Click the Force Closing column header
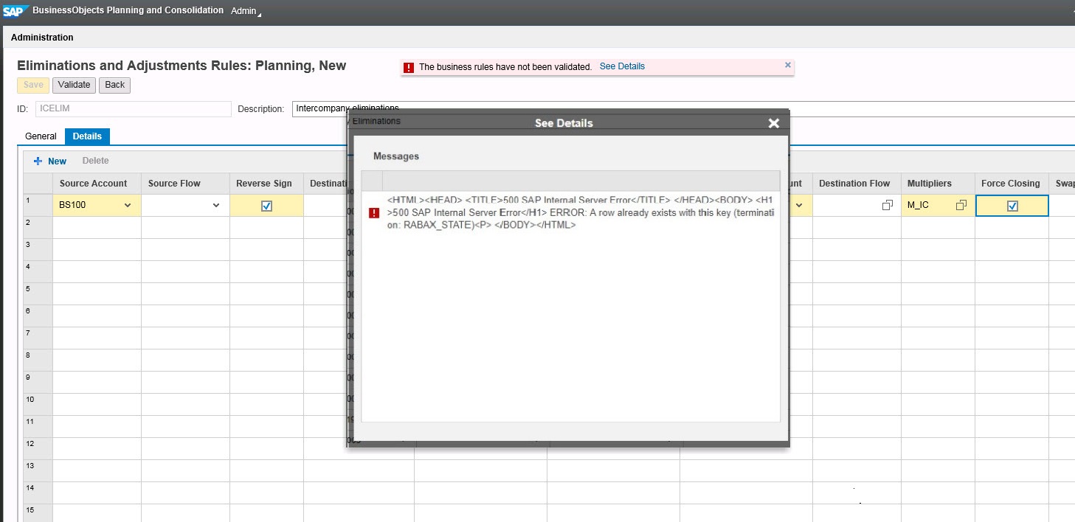Screen dimensions: 1075x522 (1012, 184)
